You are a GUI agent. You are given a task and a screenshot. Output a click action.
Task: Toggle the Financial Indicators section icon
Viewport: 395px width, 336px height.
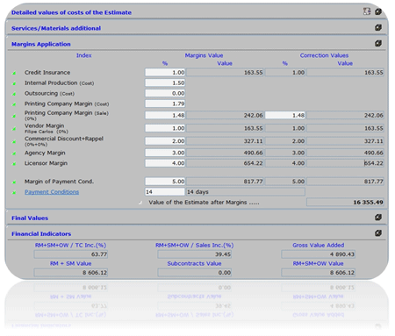(378, 233)
